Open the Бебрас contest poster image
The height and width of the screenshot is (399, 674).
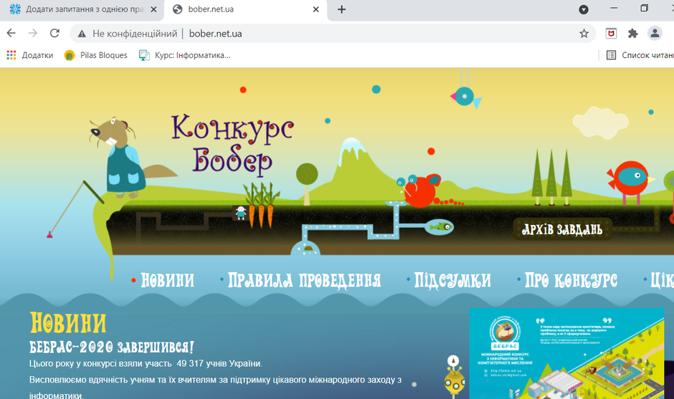pyautogui.click(x=566, y=353)
